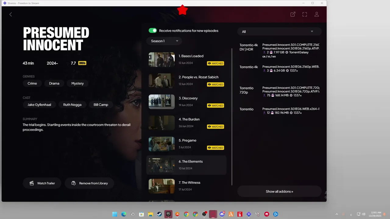This screenshot has height=219, width=390.
Task: Open File Explorer from the taskbar
Action: coord(150,214)
